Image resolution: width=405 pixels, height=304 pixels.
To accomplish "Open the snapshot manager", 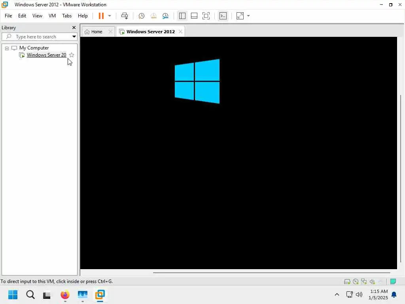I will tap(165, 16).
